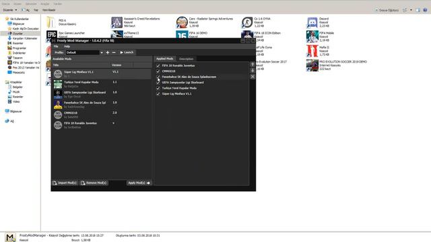Move selected applied mod down

tap(253, 71)
